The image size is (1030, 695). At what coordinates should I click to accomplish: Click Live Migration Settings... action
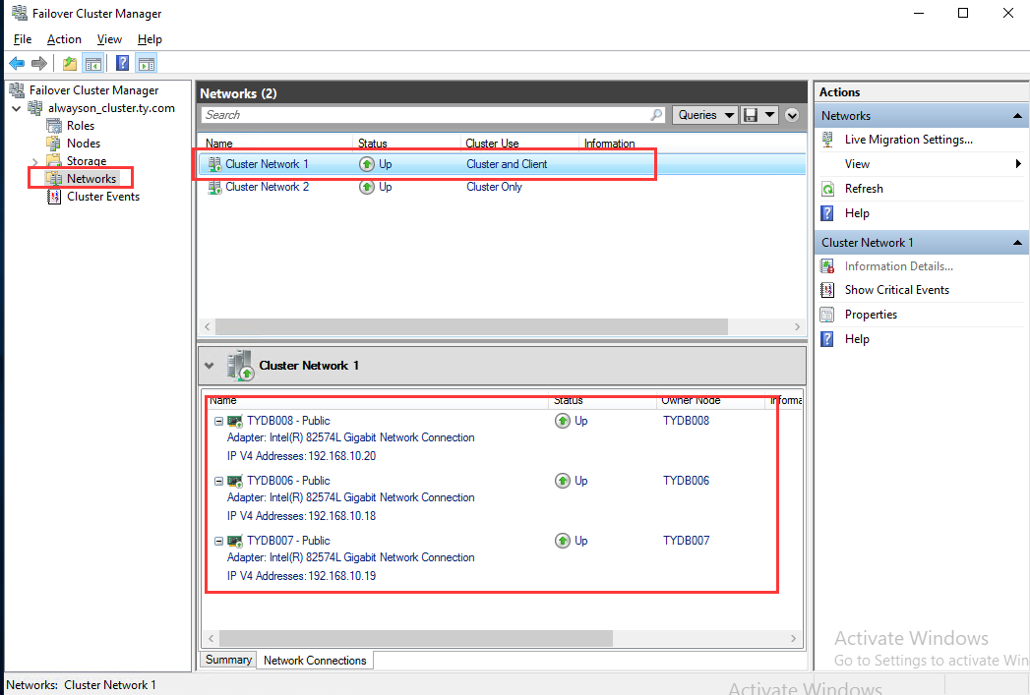coord(908,140)
